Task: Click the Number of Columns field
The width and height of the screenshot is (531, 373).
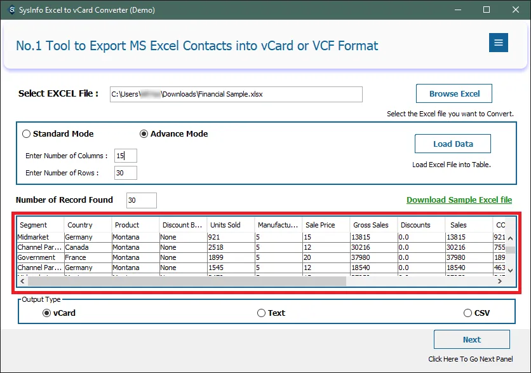Action: coord(126,156)
